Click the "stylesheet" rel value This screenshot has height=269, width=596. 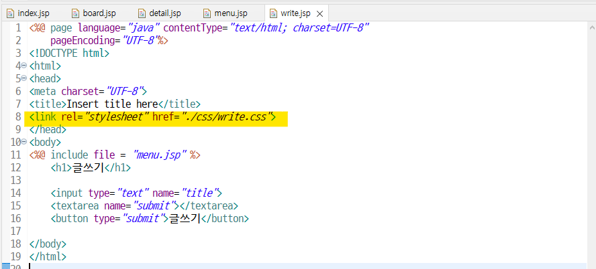tap(117, 116)
